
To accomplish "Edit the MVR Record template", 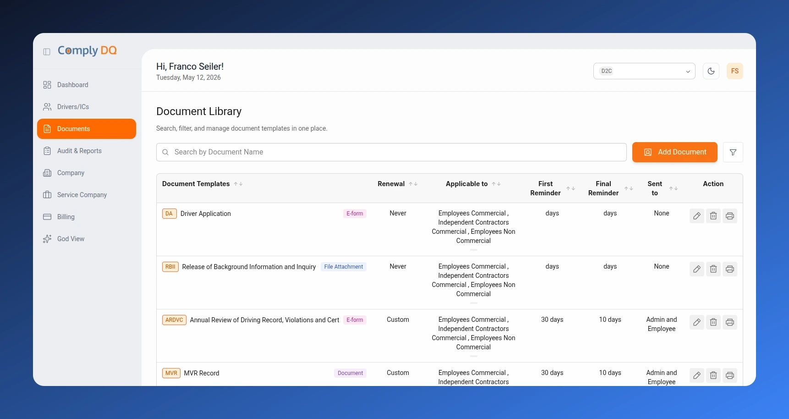I will point(697,375).
